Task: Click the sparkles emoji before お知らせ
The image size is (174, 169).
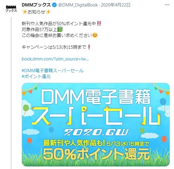Action: pos(24,12)
